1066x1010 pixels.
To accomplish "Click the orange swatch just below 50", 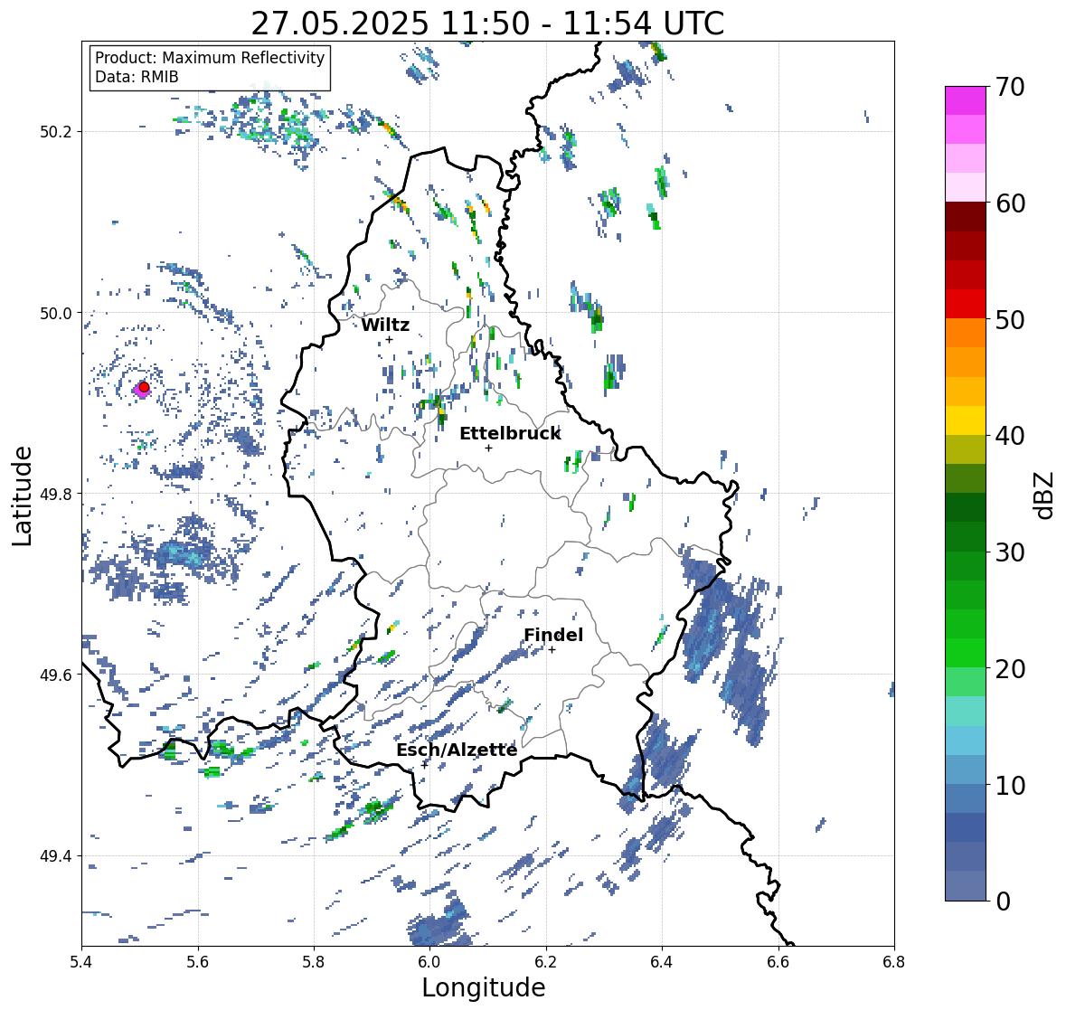I will 966,333.
